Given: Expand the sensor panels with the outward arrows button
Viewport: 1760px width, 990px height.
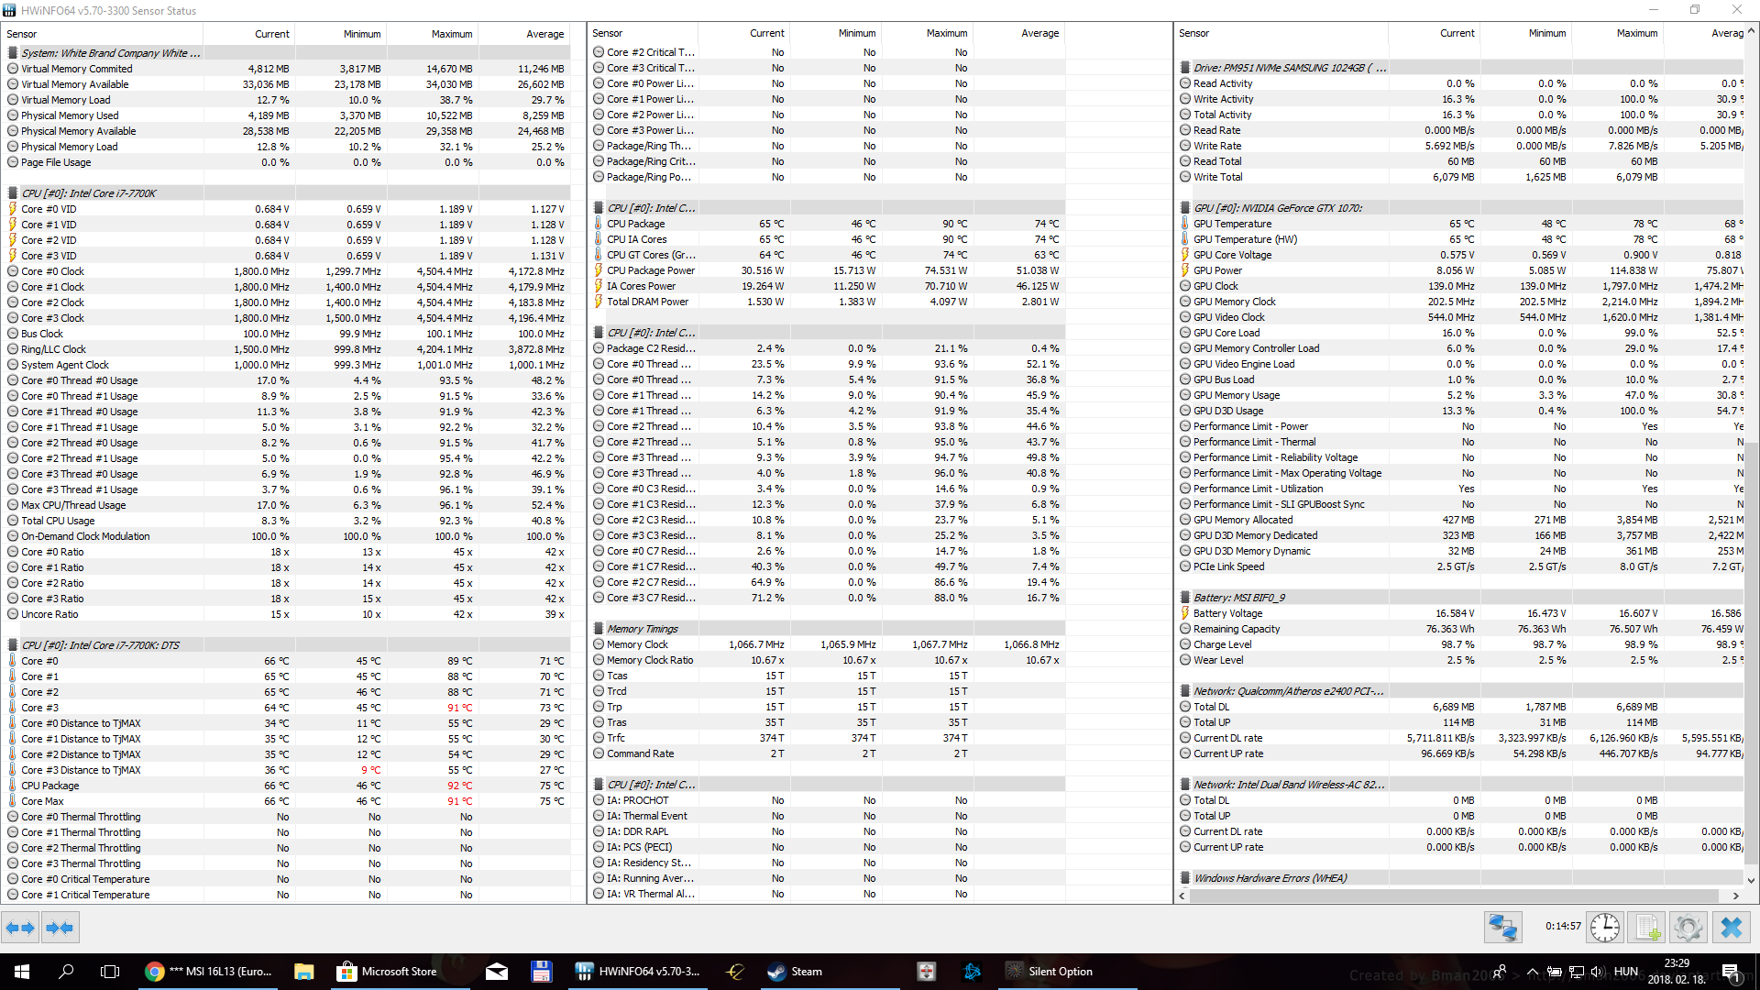Looking at the screenshot, I should tap(20, 928).
